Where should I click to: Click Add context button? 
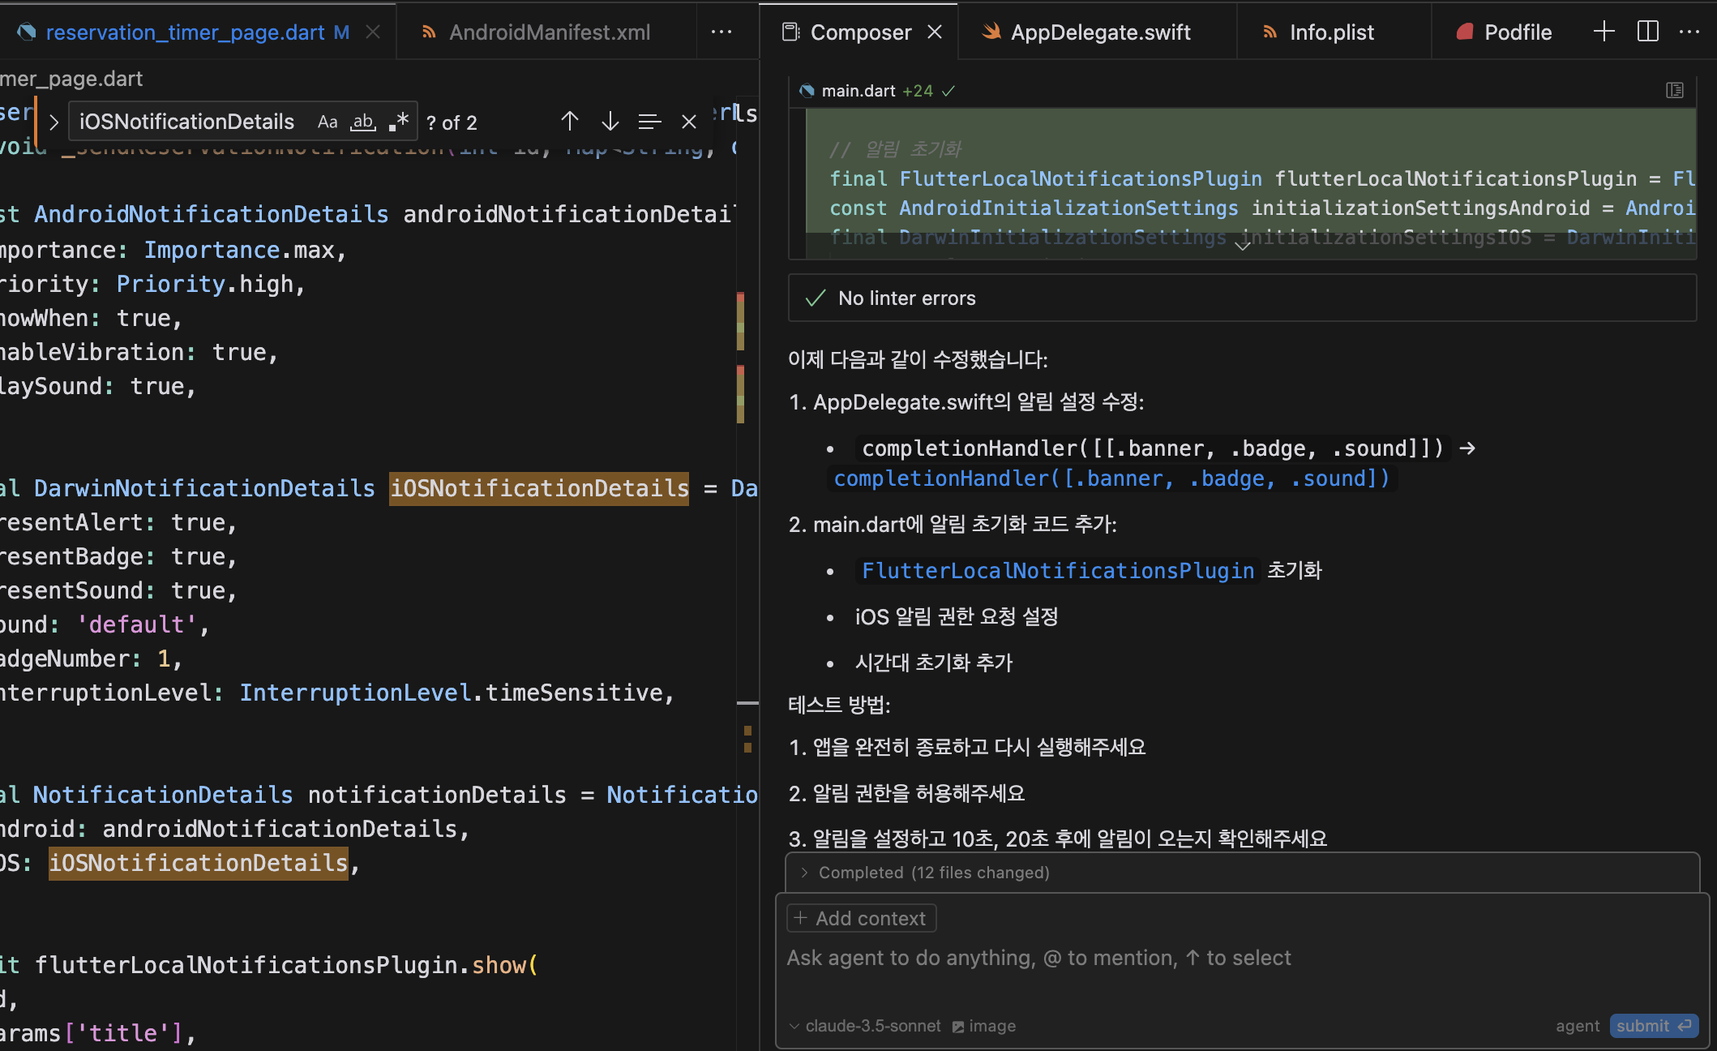(x=861, y=918)
